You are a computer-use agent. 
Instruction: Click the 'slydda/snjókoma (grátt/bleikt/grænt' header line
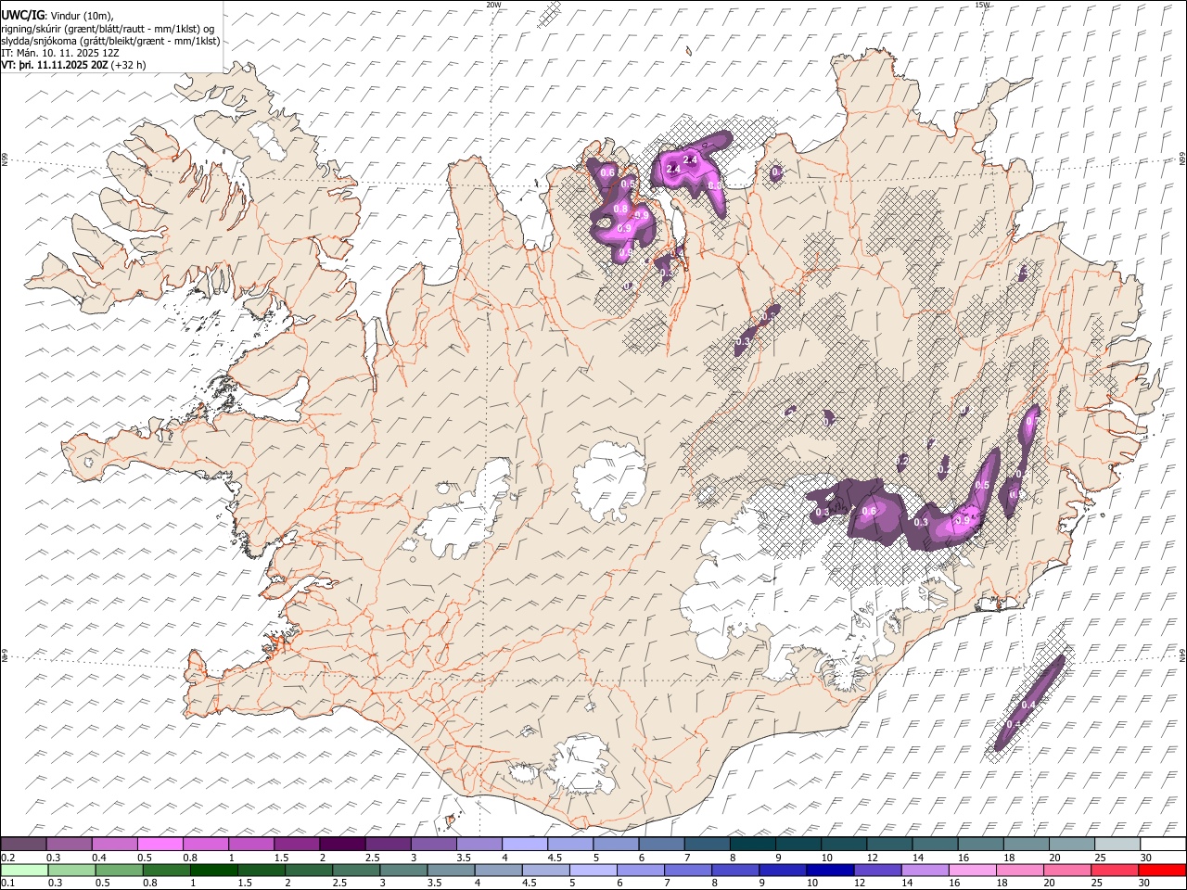click(110, 41)
